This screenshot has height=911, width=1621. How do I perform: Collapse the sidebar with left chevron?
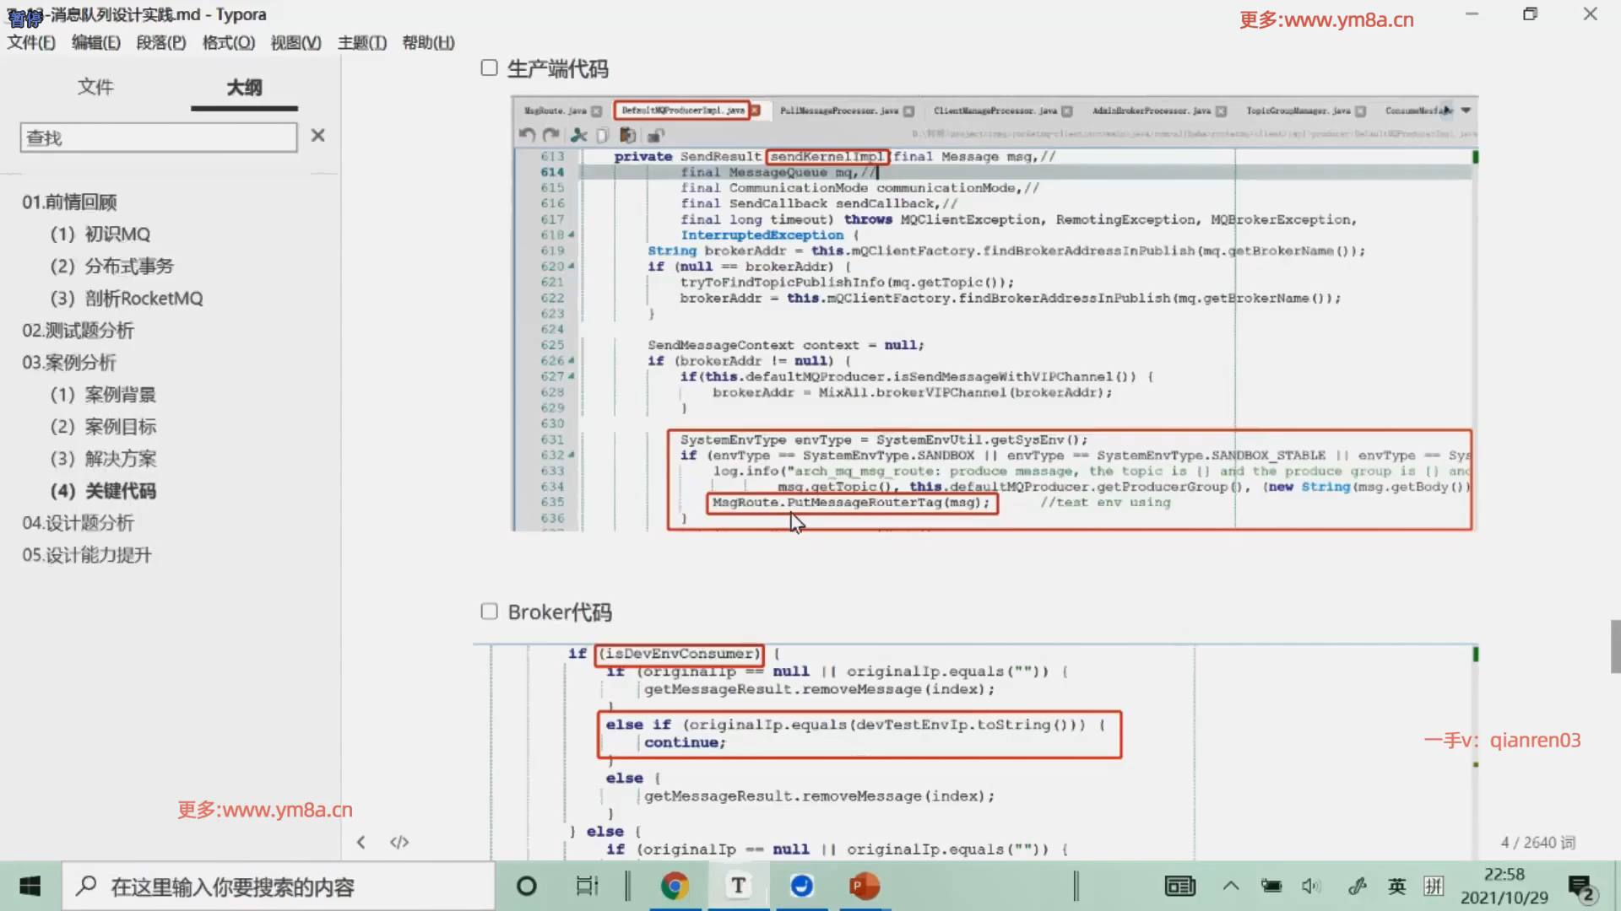[361, 842]
